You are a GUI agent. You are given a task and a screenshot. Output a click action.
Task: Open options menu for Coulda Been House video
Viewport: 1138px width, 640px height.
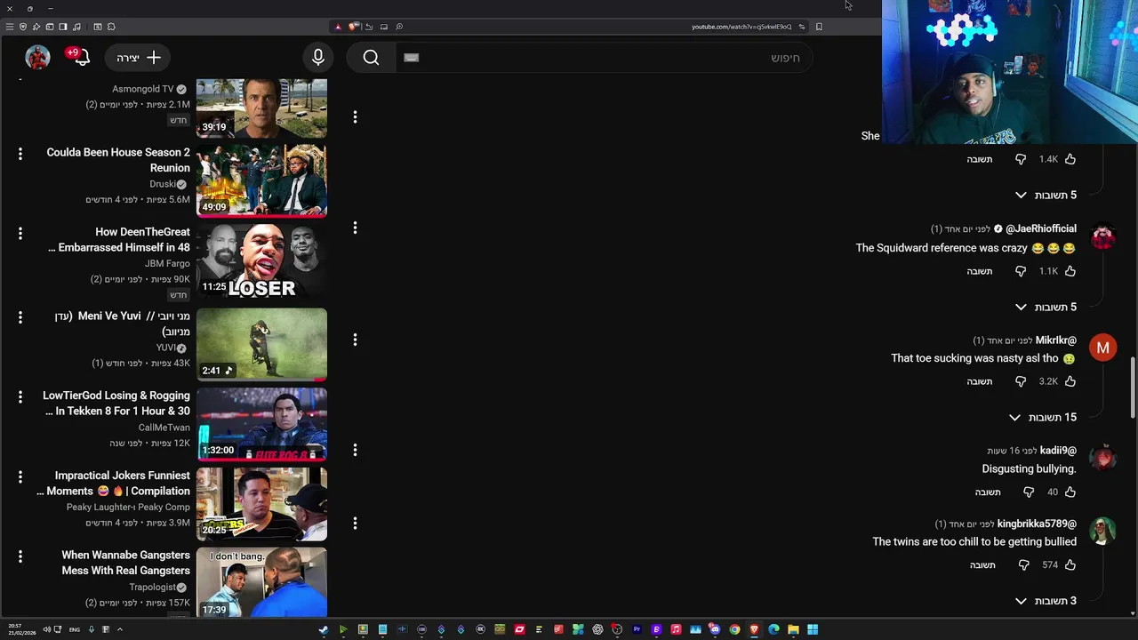(20, 154)
